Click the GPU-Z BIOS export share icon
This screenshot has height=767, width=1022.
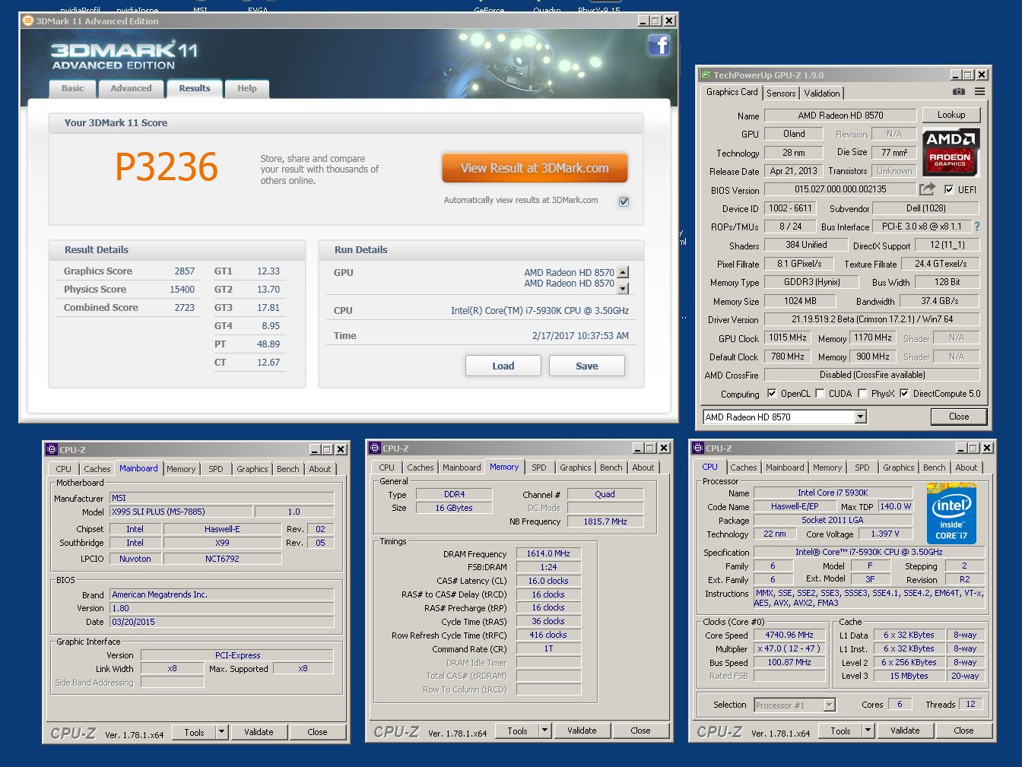927,189
